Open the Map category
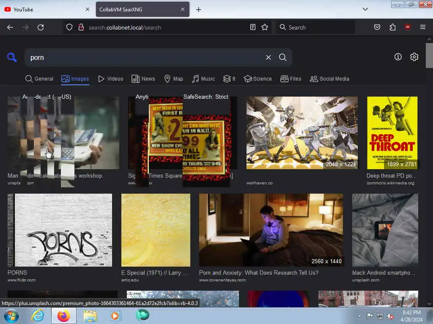This screenshot has height=324, width=433. [x=174, y=79]
